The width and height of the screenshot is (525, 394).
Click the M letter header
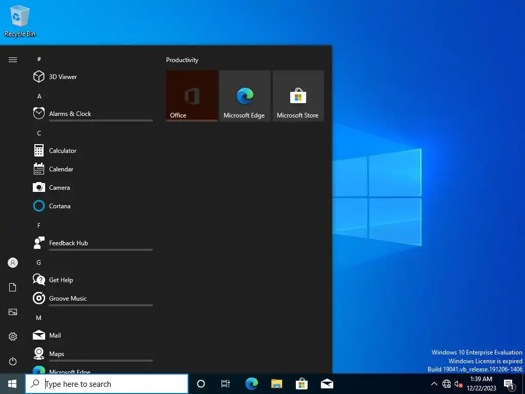click(39, 318)
